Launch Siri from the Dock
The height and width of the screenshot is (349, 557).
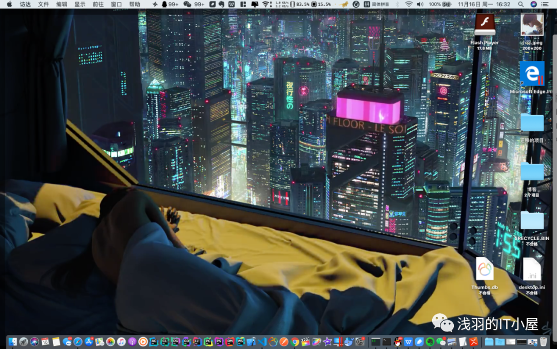35,342
